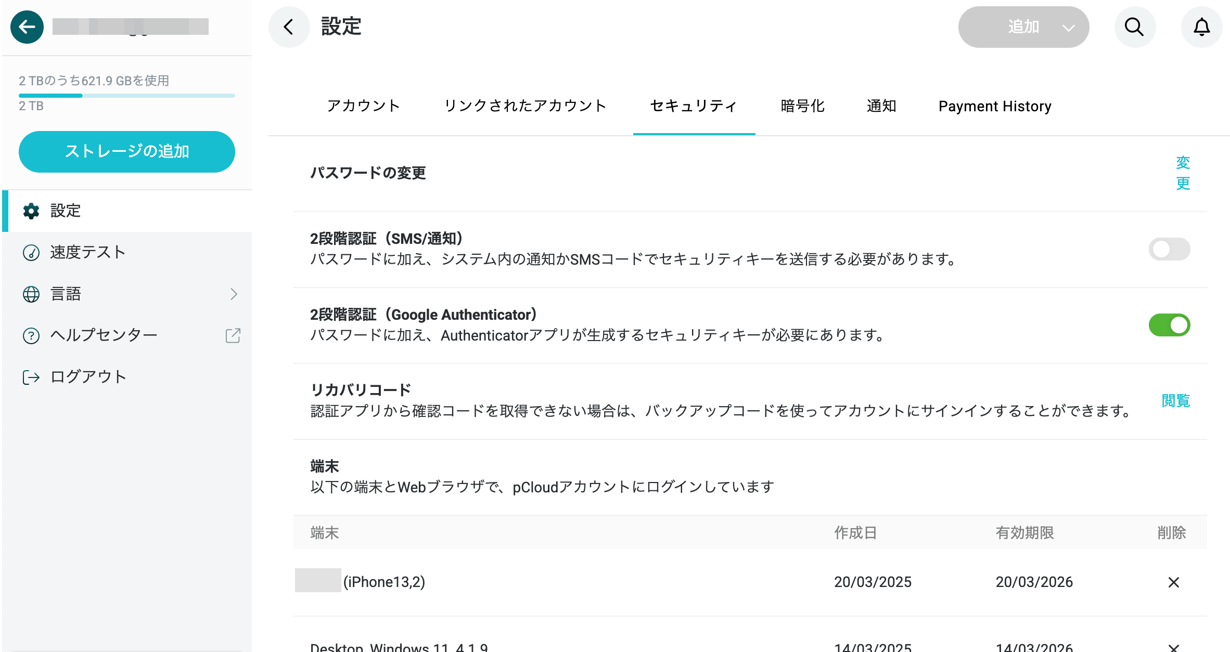Image resolution: width=1230 pixels, height=652 pixels.
Task: Enable 2段階認証 SMS/通知 toggle
Action: (x=1169, y=249)
